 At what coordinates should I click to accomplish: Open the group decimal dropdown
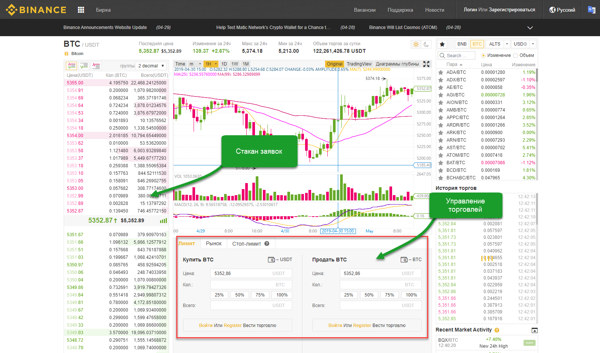[151, 66]
